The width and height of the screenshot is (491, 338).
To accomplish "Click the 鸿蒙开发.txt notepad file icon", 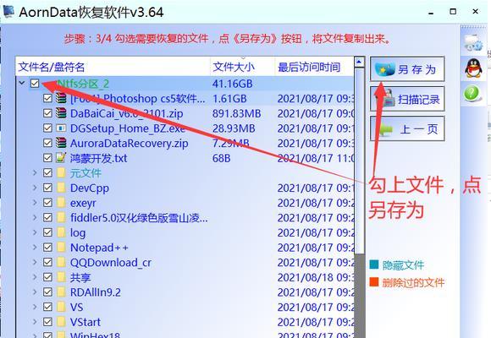I will point(61,158).
